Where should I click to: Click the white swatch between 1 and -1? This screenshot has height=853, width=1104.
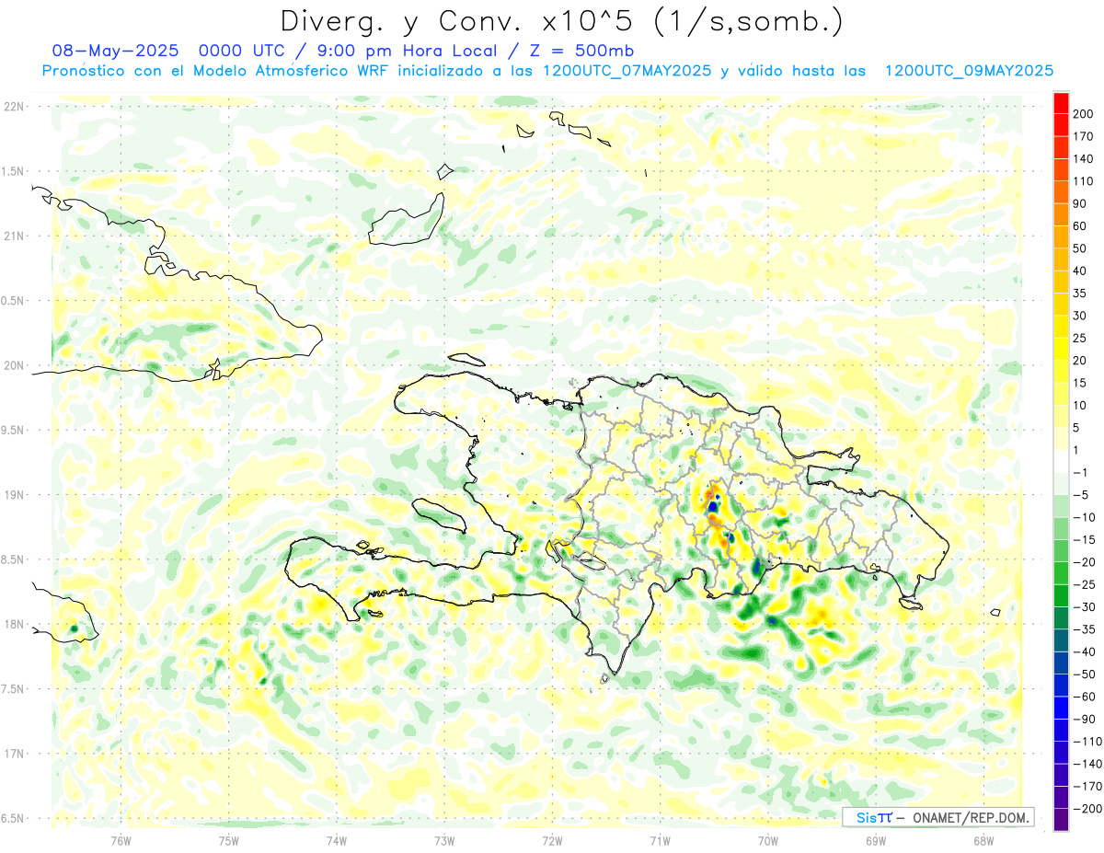[x=1061, y=461]
